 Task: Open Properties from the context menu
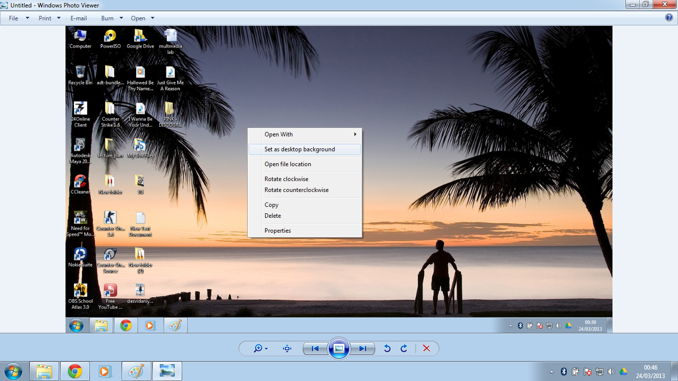(x=305, y=231)
